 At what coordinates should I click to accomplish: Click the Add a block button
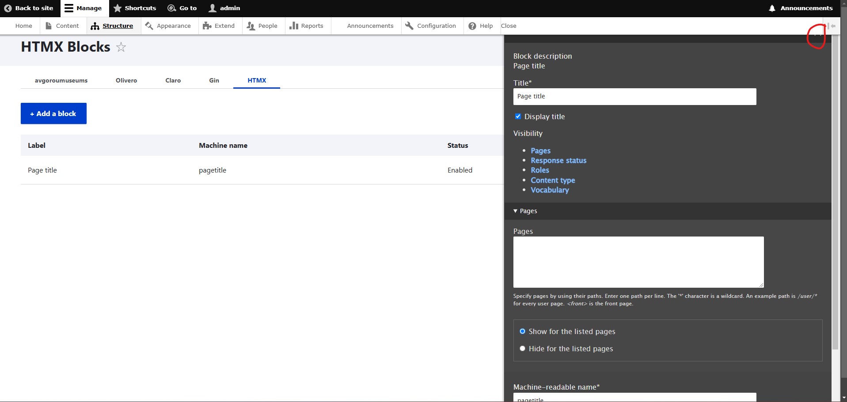(53, 113)
